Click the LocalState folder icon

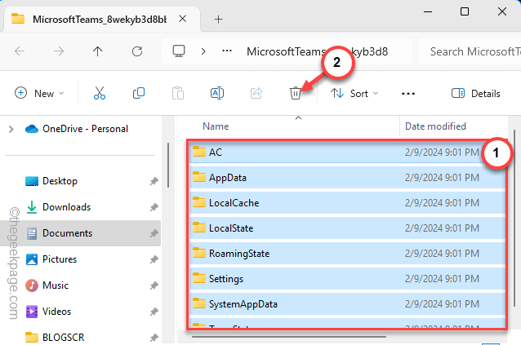(x=199, y=228)
